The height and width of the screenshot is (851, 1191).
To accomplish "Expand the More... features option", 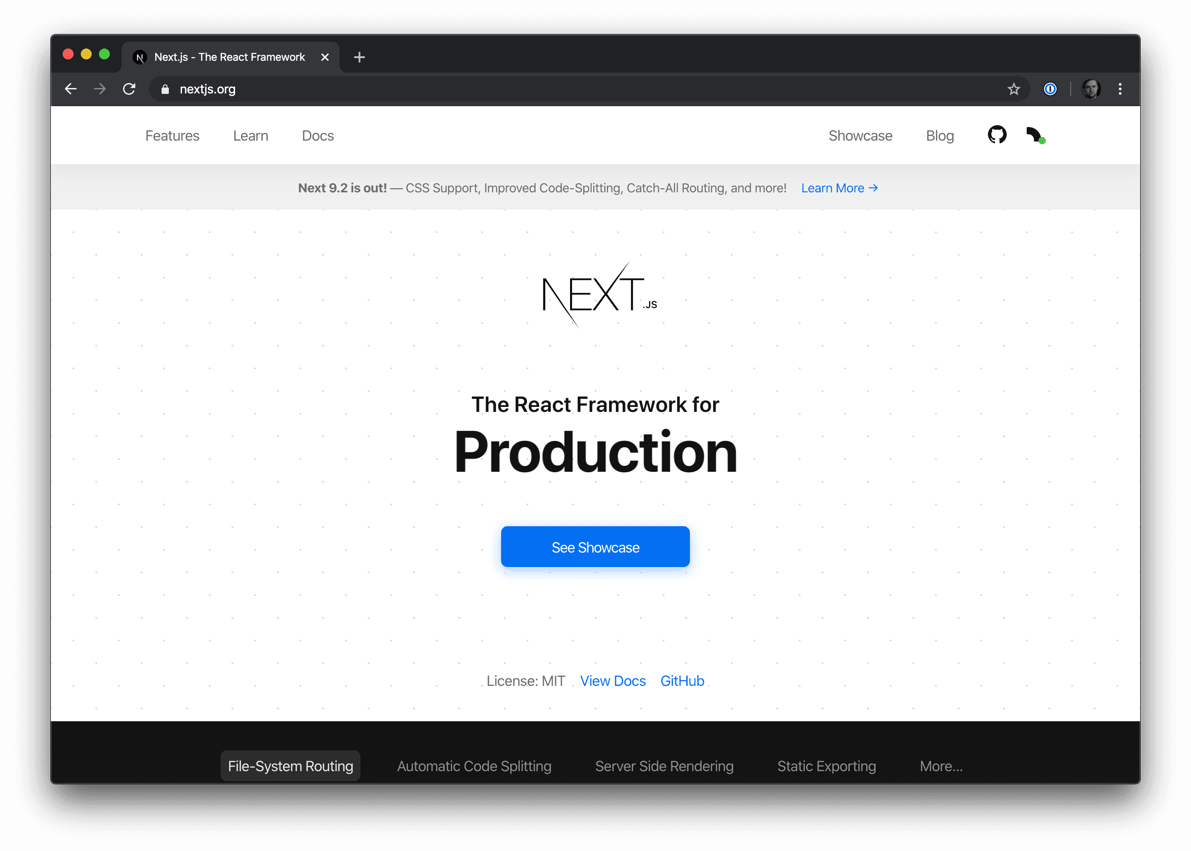I will pos(940,766).
